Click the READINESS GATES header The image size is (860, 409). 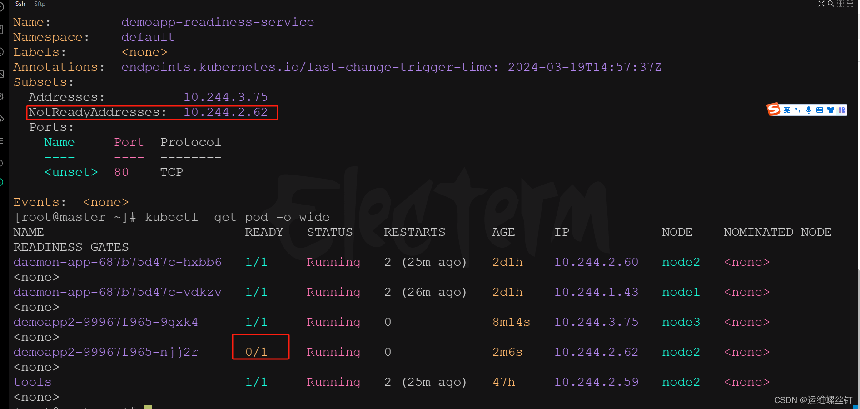coord(71,247)
